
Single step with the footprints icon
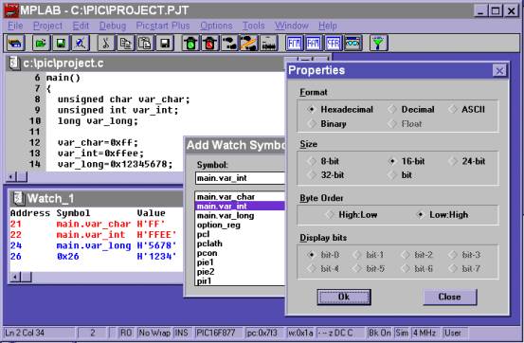[x=229, y=44]
